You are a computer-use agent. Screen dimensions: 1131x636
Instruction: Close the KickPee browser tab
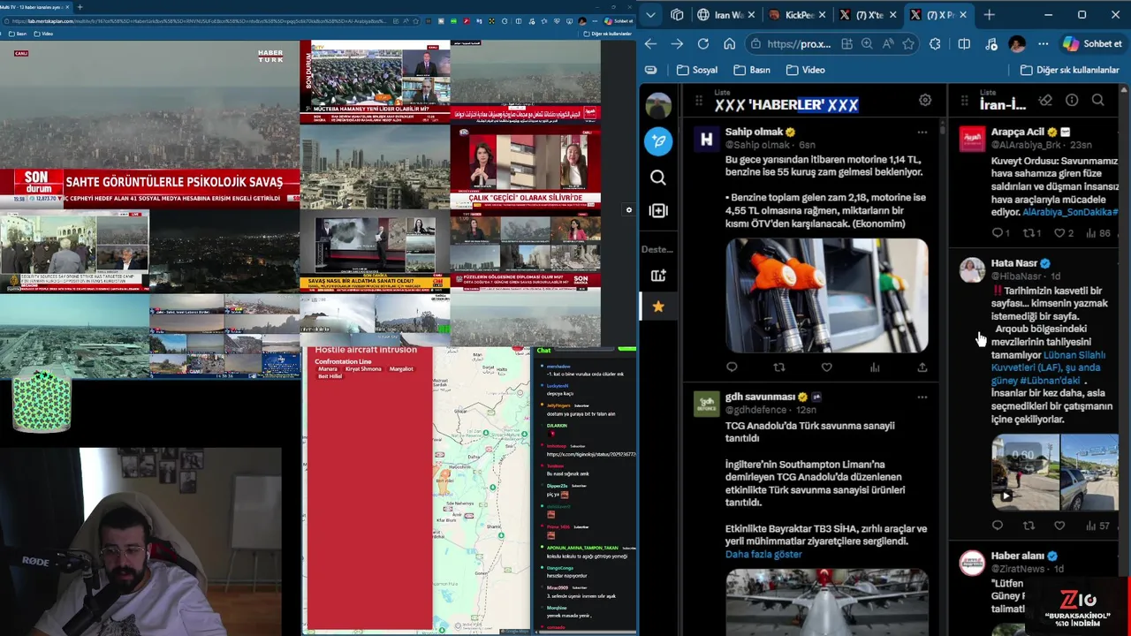point(823,15)
